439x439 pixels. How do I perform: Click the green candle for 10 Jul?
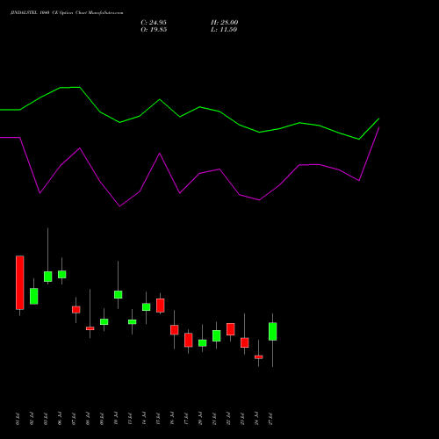[119, 294]
